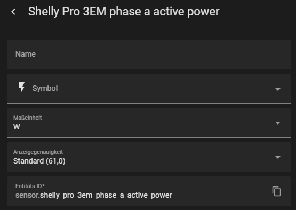
Task: Expand the Maßeinheit dropdown arrow
Action: click(x=278, y=123)
